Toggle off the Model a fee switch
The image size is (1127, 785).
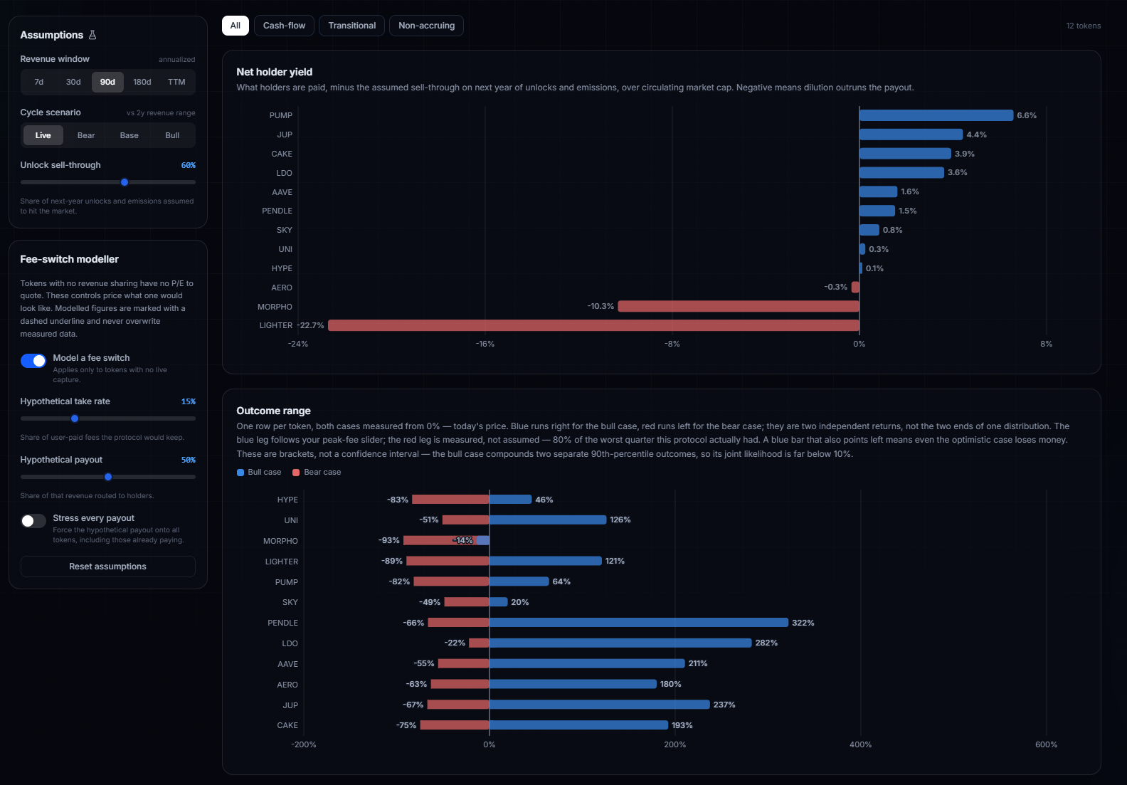33,361
